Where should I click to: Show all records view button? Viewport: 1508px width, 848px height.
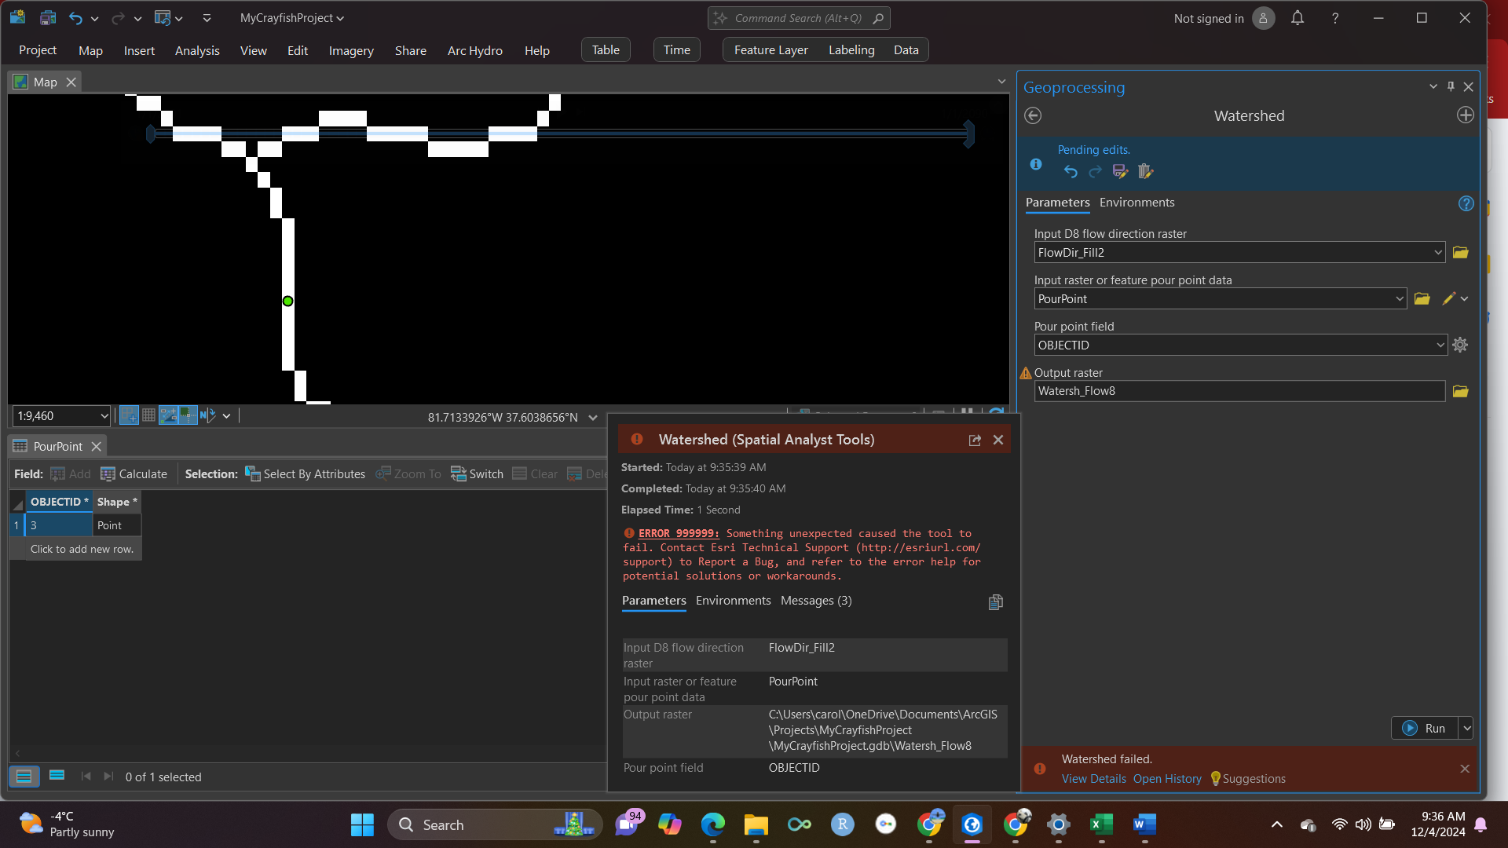tap(24, 777)
